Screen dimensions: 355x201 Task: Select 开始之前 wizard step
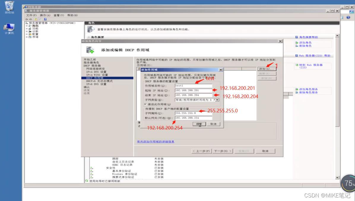tap(90, 60)
